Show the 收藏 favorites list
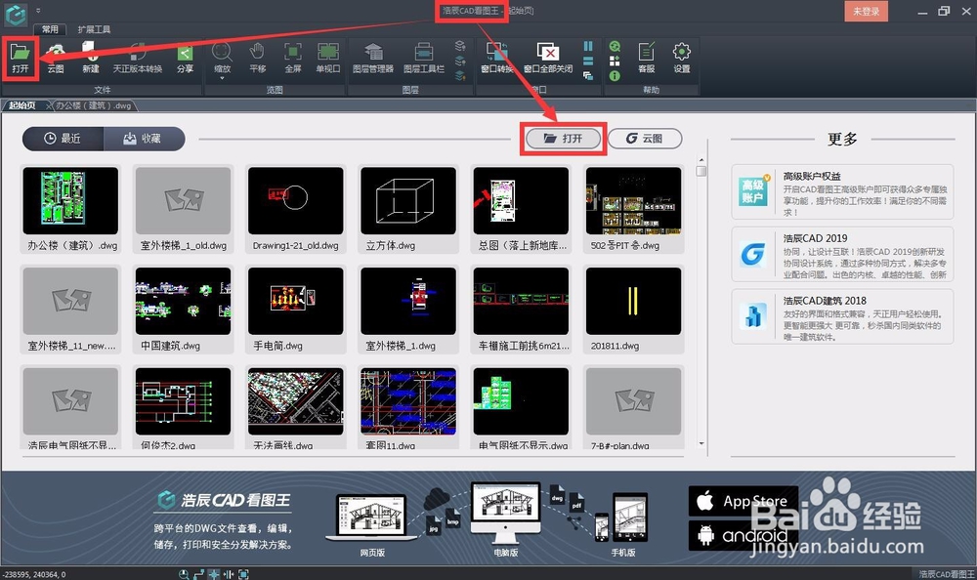977x580 pixels. click(144, 139)
